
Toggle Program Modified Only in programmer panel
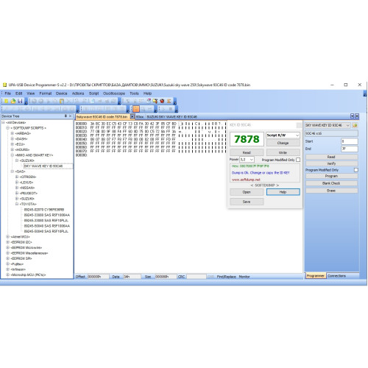(x=356, y=170)
